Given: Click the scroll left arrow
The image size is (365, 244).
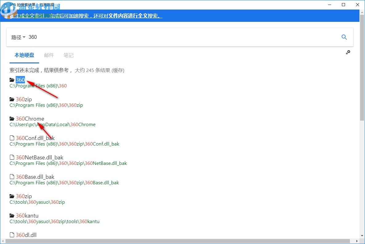Looking at the screenshot, I should [x=2, y=241].
